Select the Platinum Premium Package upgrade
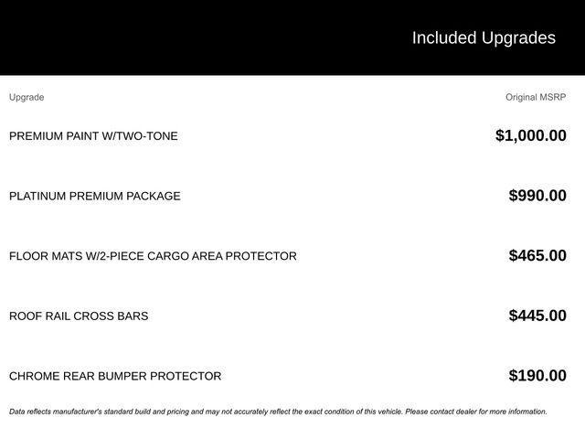The image size is (585, 439). coord(95,196)
